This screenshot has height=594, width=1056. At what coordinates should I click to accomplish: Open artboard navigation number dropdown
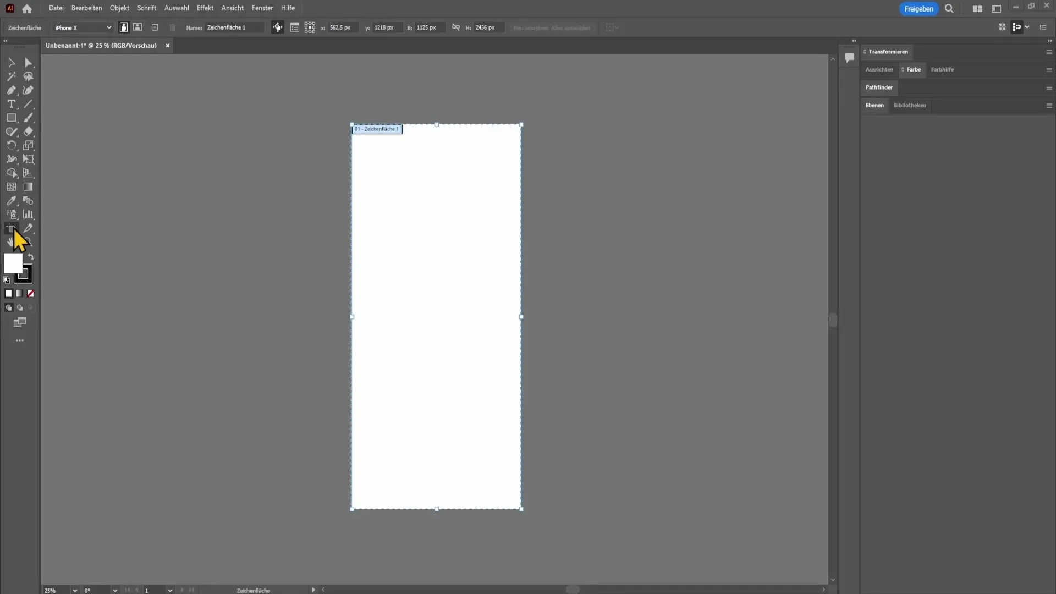[x=170, y=590]
